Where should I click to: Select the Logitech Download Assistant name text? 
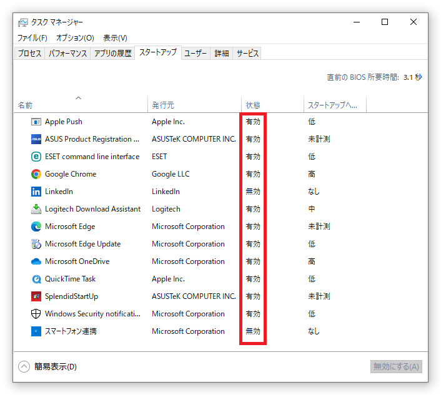(92, 209)
